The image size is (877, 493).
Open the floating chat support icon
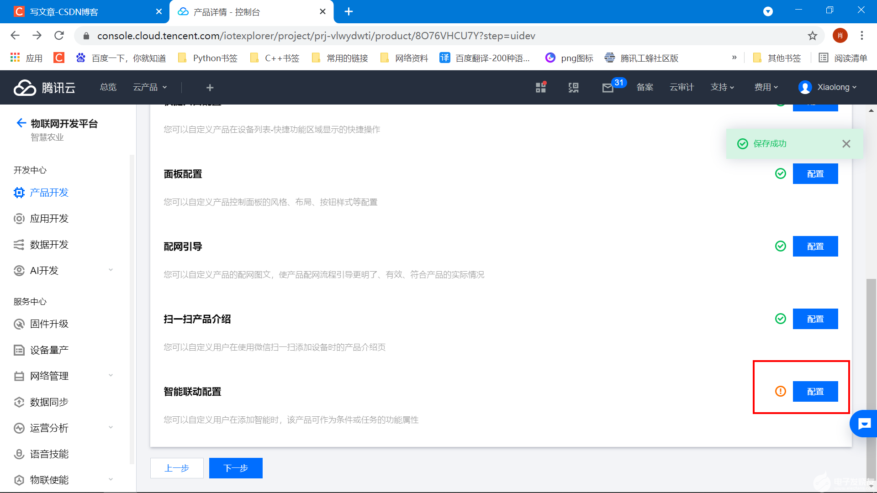pos(864,424)
